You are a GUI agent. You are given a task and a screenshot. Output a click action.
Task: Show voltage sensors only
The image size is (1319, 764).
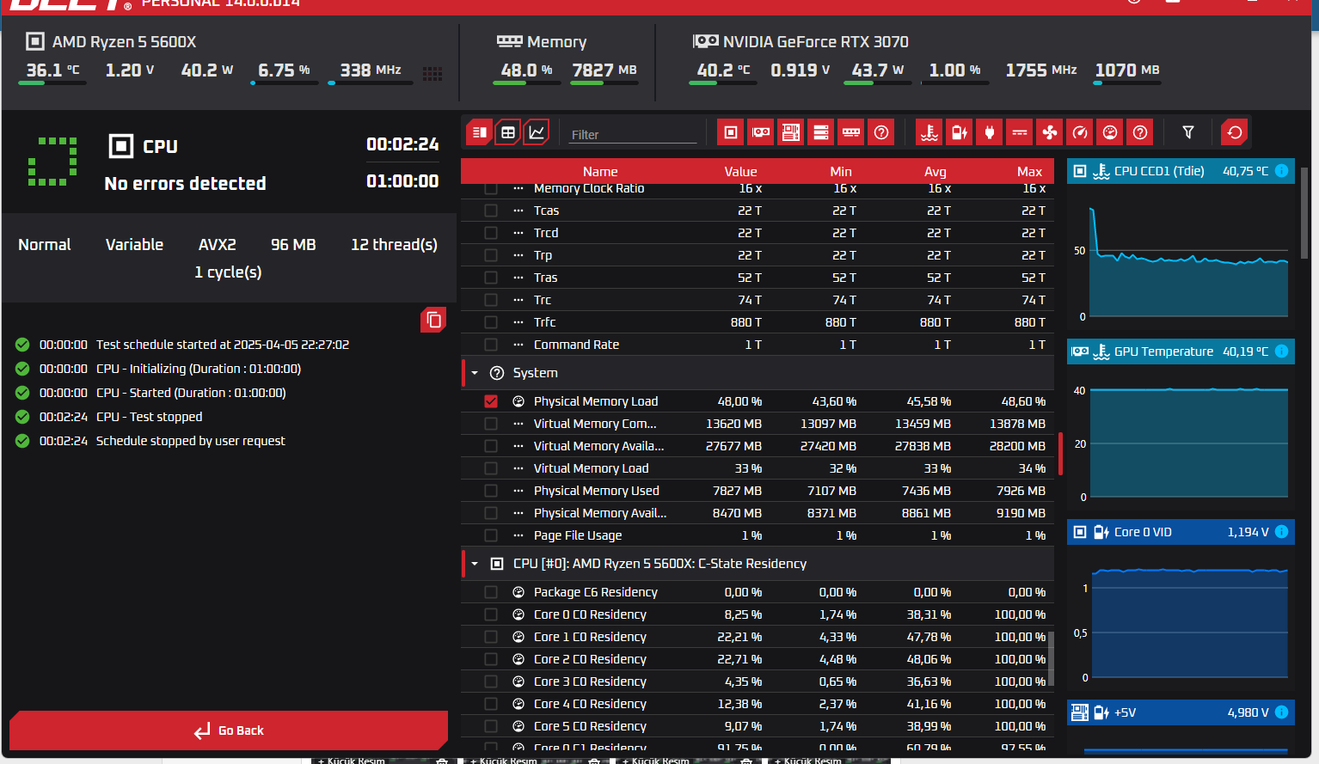pyautogui.click(x=960, y=132)
